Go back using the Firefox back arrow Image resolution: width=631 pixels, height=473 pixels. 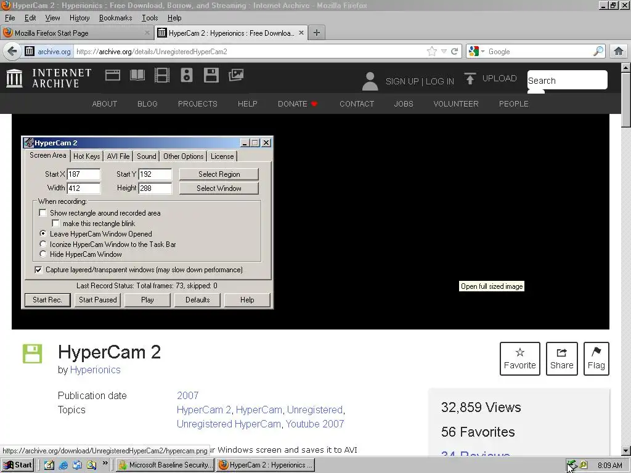coord(12,52)
